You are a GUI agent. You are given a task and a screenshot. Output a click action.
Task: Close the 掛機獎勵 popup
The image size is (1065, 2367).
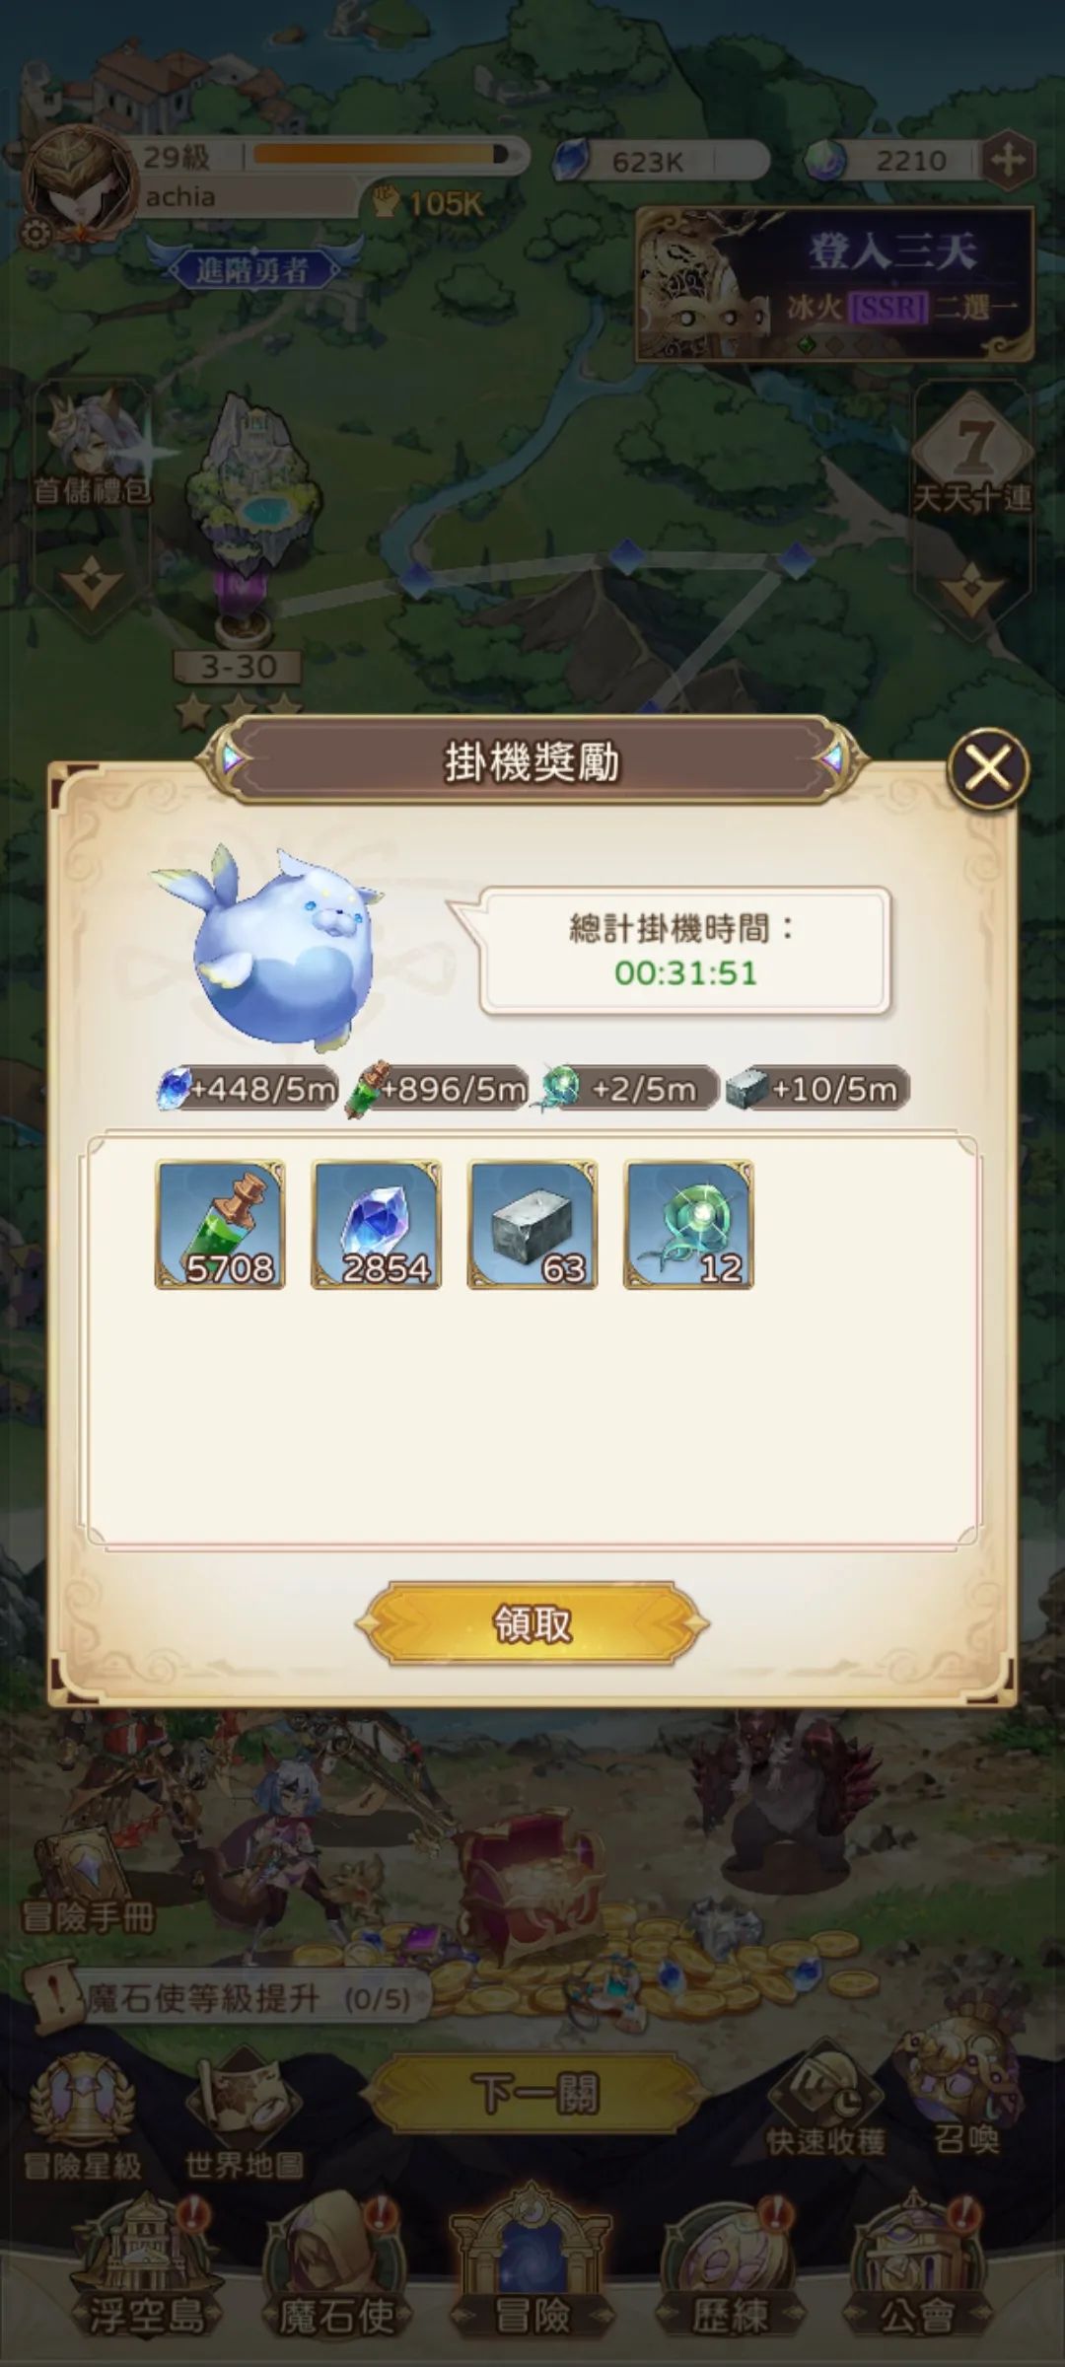(x=987, y=768)
